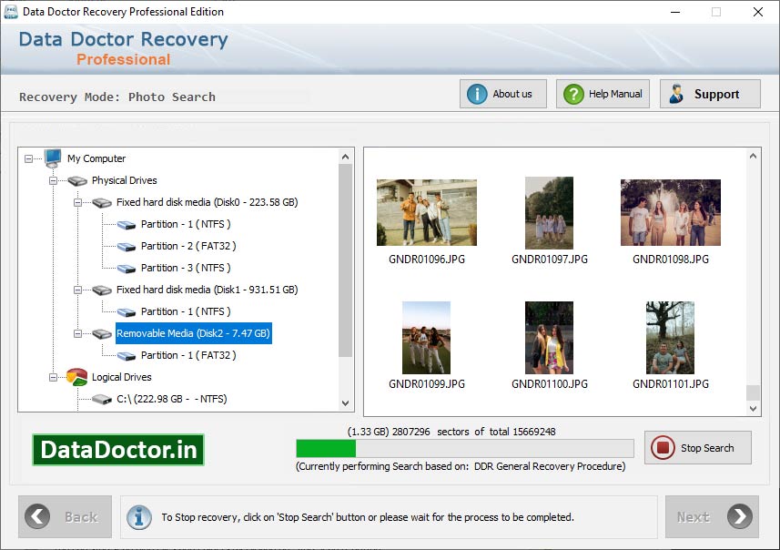Collapse the My Computer tree node

(31, 158)
